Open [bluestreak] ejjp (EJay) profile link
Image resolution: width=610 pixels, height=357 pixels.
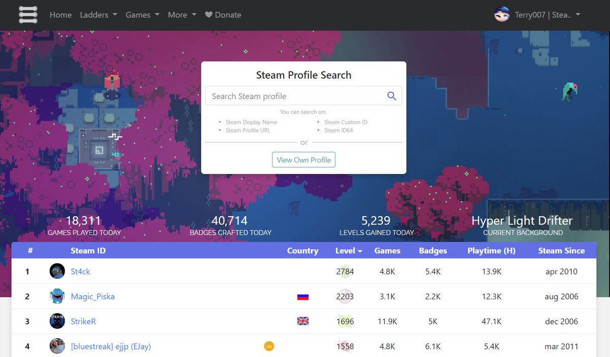111,346
